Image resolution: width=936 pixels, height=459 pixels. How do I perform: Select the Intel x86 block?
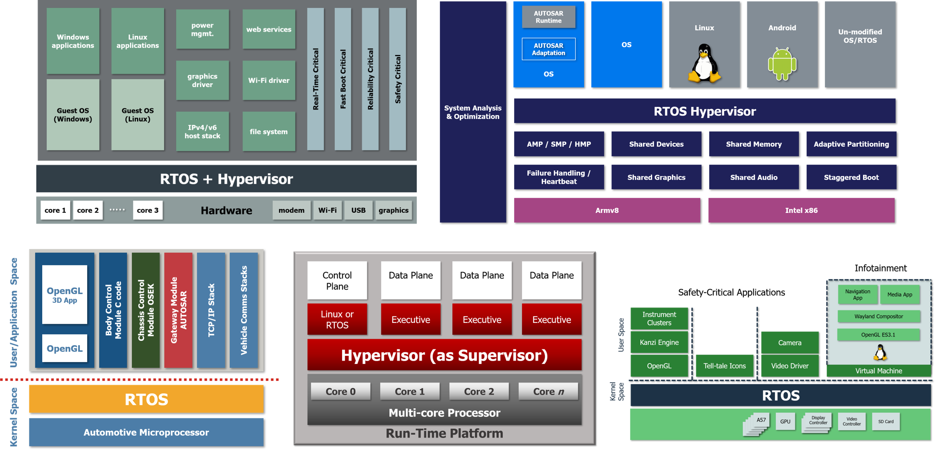(801, 210)
